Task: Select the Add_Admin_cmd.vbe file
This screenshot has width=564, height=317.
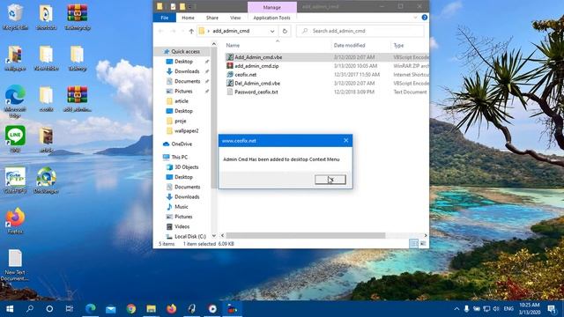Action: click(x=258, y=57)
